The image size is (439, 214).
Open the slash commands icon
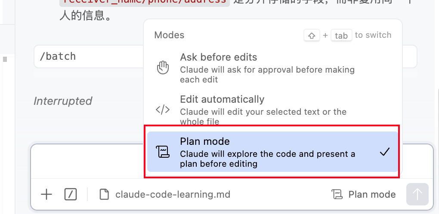click(x=71, y=194)
